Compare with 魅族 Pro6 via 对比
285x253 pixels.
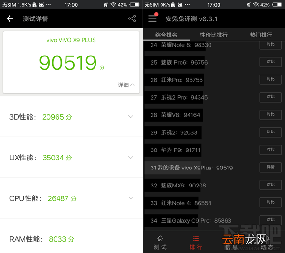pos(271,62)
